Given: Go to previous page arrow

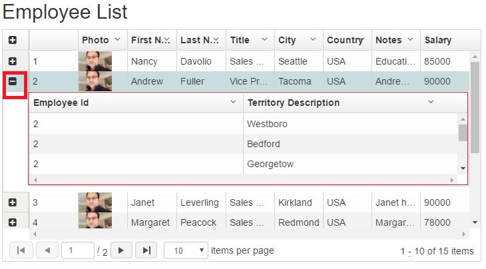Looking at the screenshot, I should point(46,250).
